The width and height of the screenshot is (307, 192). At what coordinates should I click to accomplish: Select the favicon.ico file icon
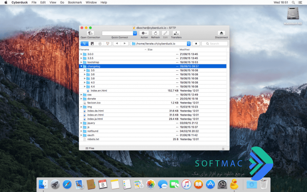pyautogui.click(x=85, y=103)
